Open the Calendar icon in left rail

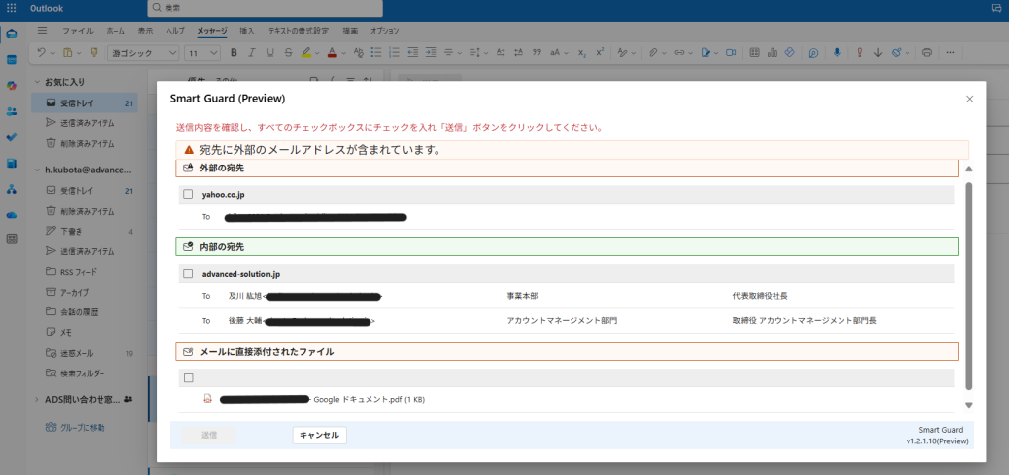pyautogui.click(x=12, y=59)
